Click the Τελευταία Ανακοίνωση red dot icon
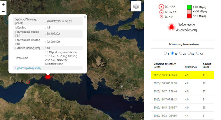 (172, 27)
